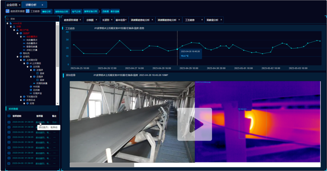Click the 旋转设备分析 button

coord(91,11)
